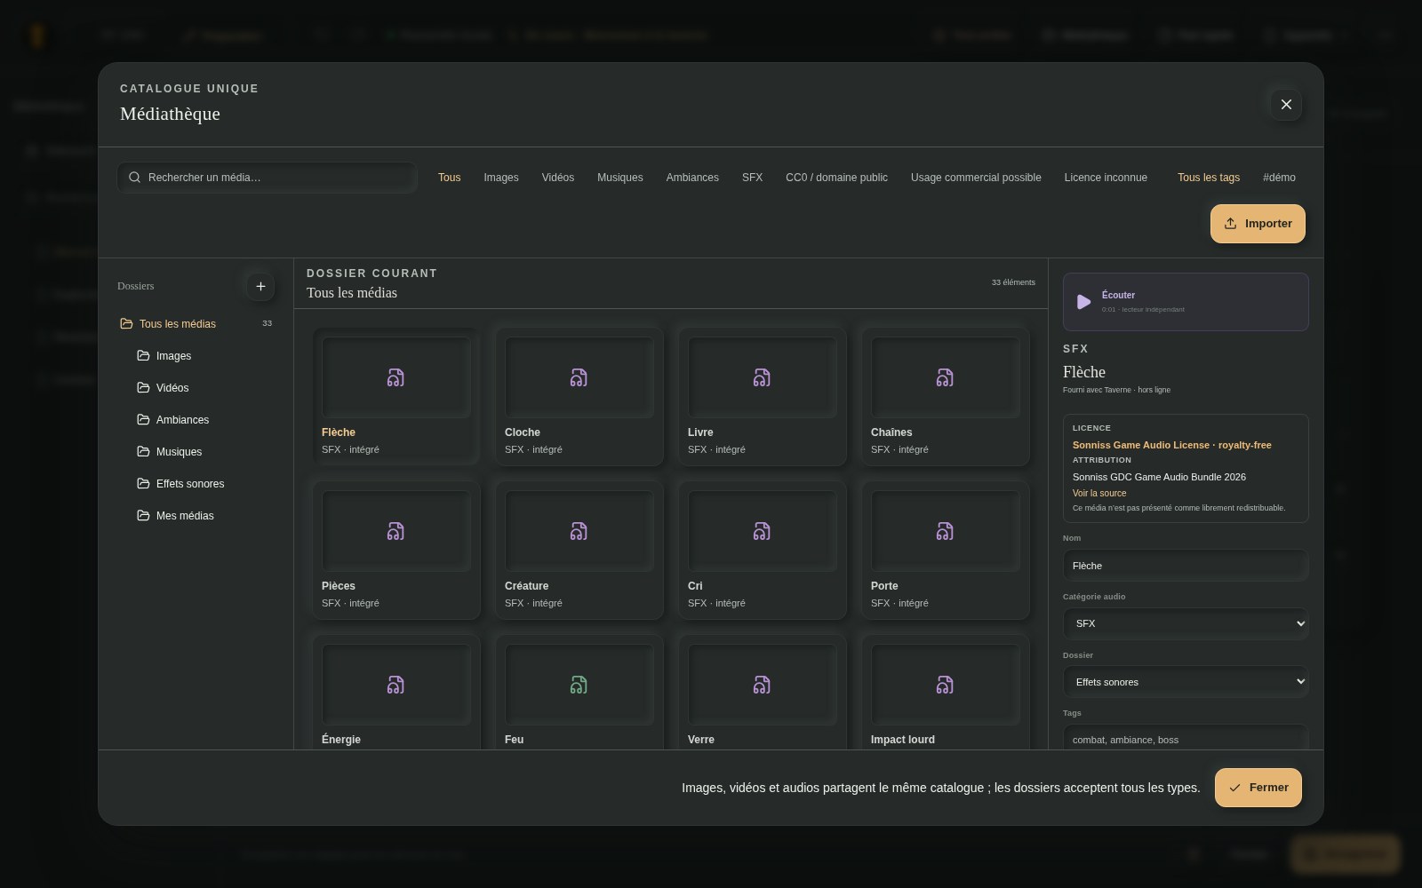This screenshot has height=888, width=1422.
Task: Click the folder icon beside Musiques
Action: (x=143, y=452)
